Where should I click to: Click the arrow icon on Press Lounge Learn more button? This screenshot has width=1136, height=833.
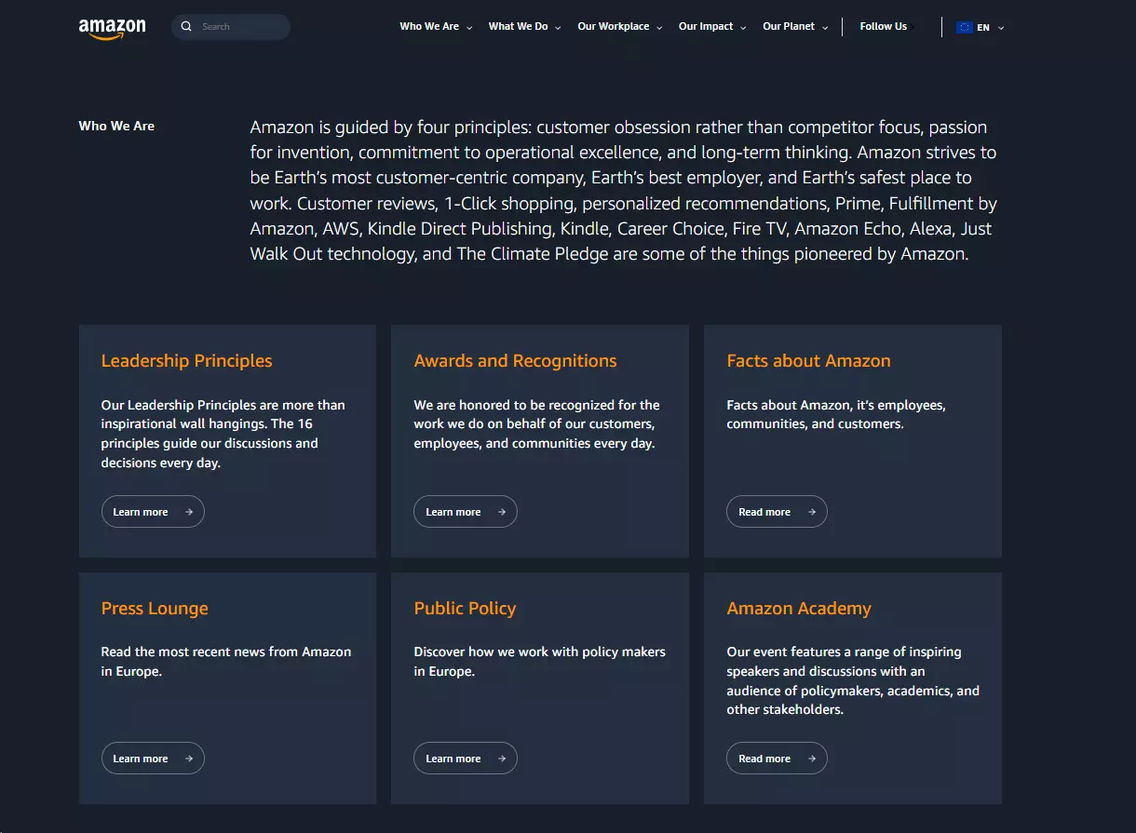pos(189,758)
